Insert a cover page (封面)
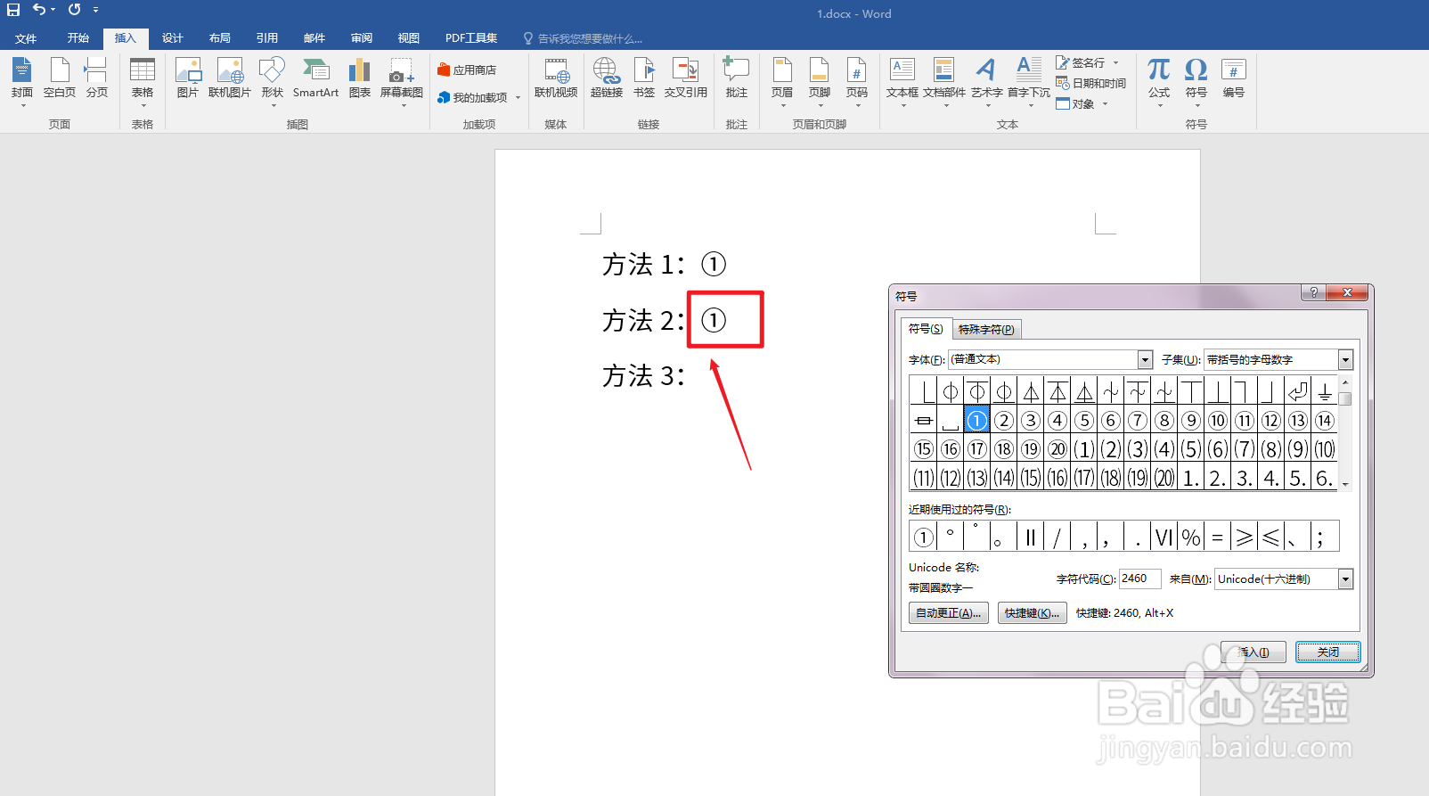The height and width of the screenshot is (796, 1429). point(22,82)
